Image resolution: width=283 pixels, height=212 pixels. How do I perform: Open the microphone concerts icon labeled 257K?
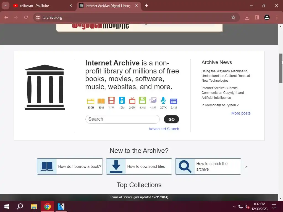pos(163,100)
